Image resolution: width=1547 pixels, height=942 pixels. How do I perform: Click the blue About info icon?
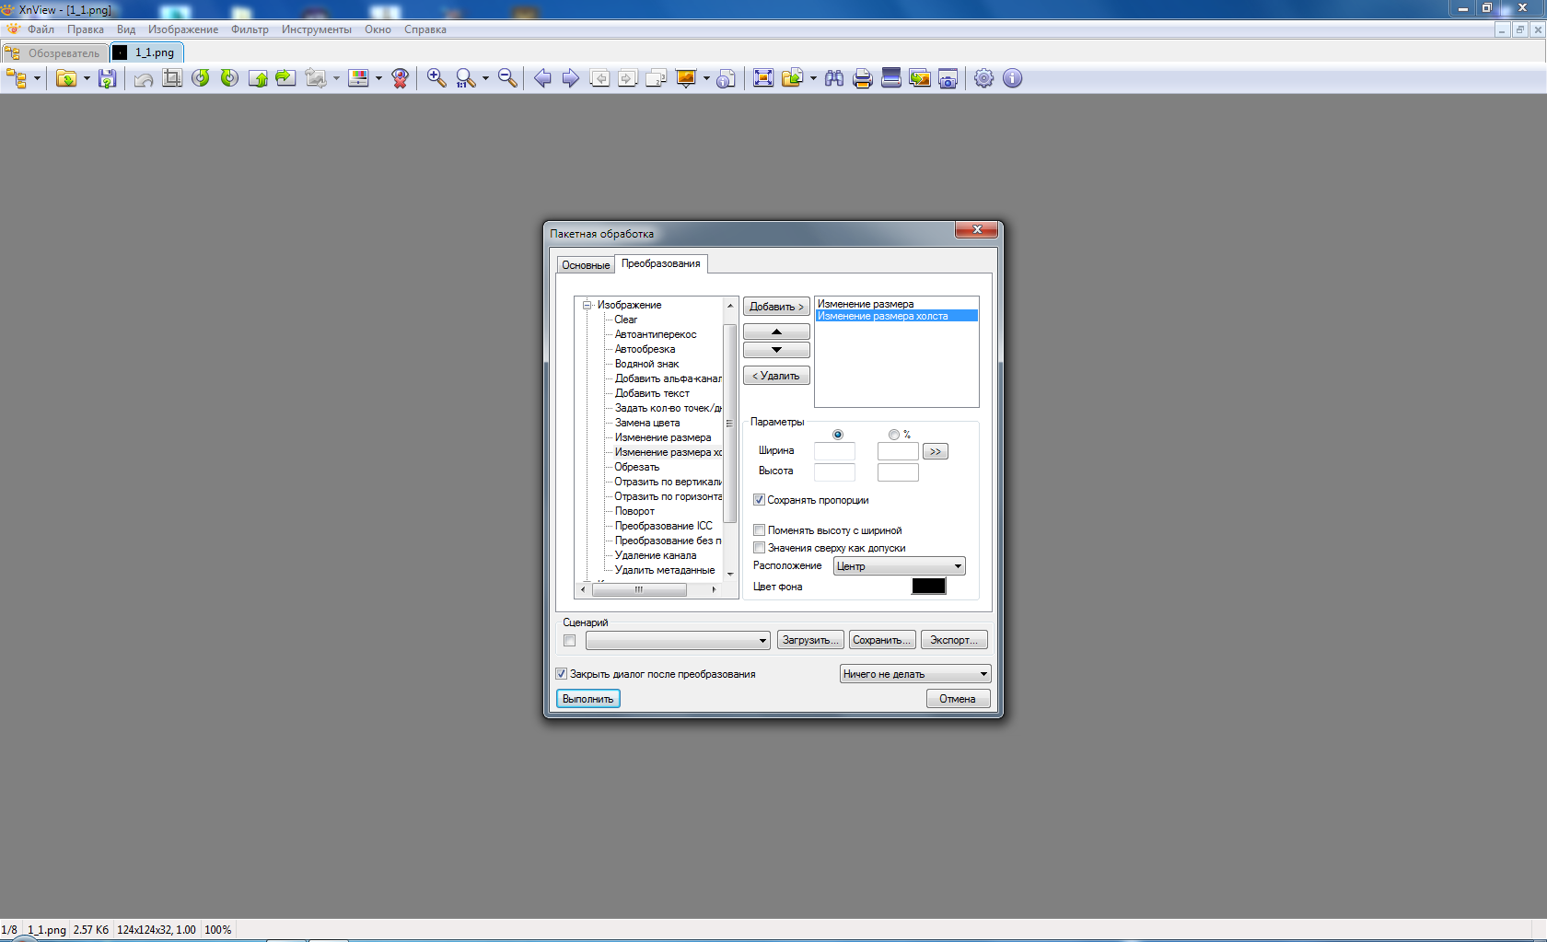click(1012, 79)
